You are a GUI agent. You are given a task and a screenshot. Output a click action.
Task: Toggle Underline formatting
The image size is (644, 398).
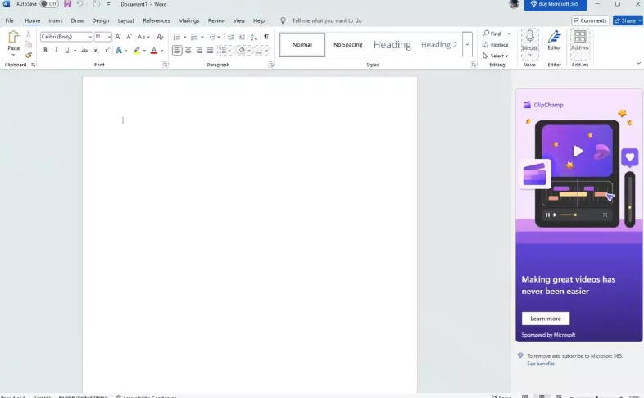click(x=66, y=51)
